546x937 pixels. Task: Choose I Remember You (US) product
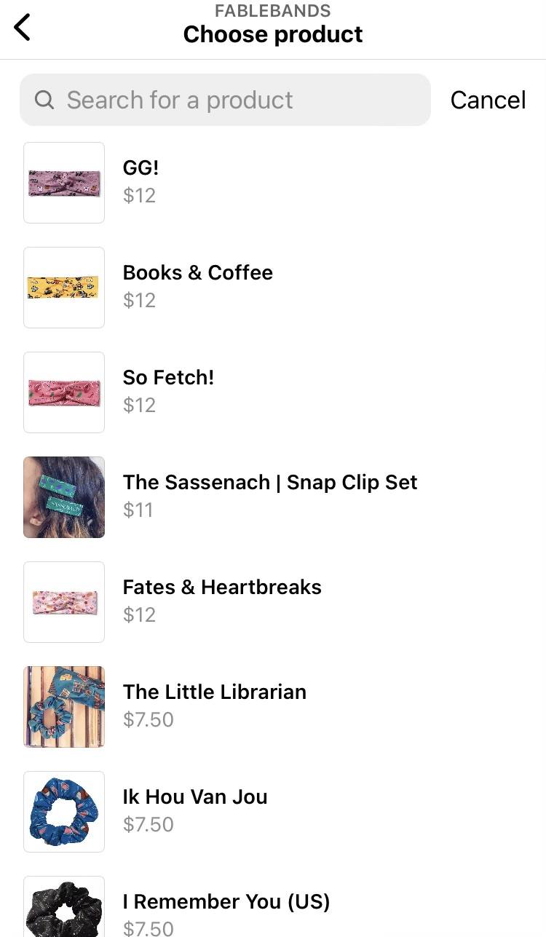point(226,901)
